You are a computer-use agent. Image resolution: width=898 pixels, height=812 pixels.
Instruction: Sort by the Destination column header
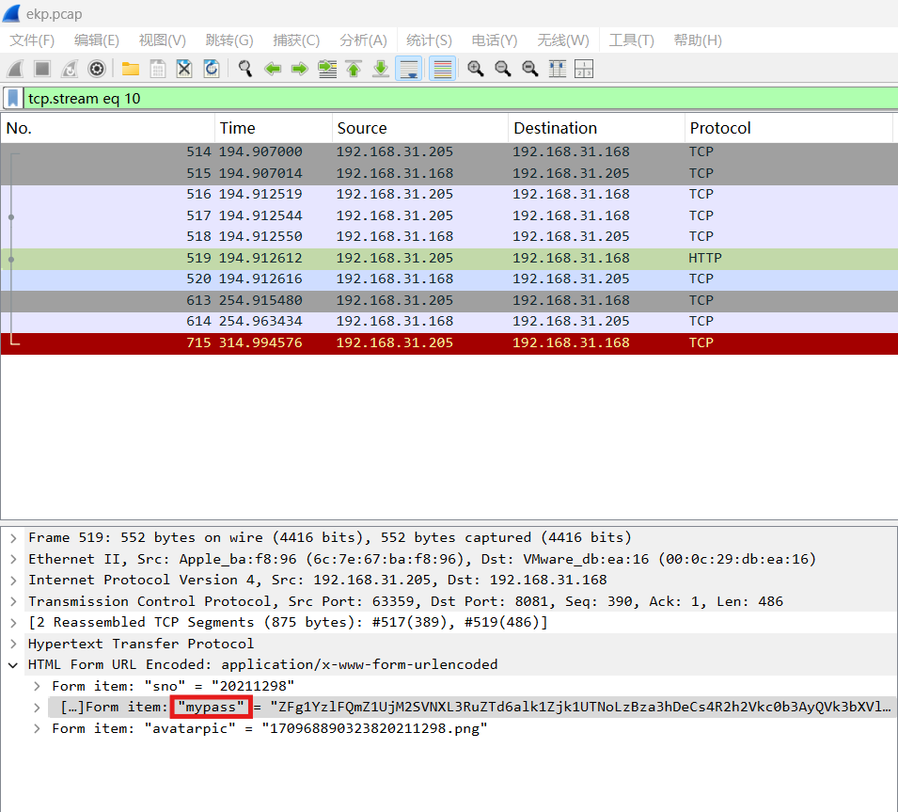point(596,128)
